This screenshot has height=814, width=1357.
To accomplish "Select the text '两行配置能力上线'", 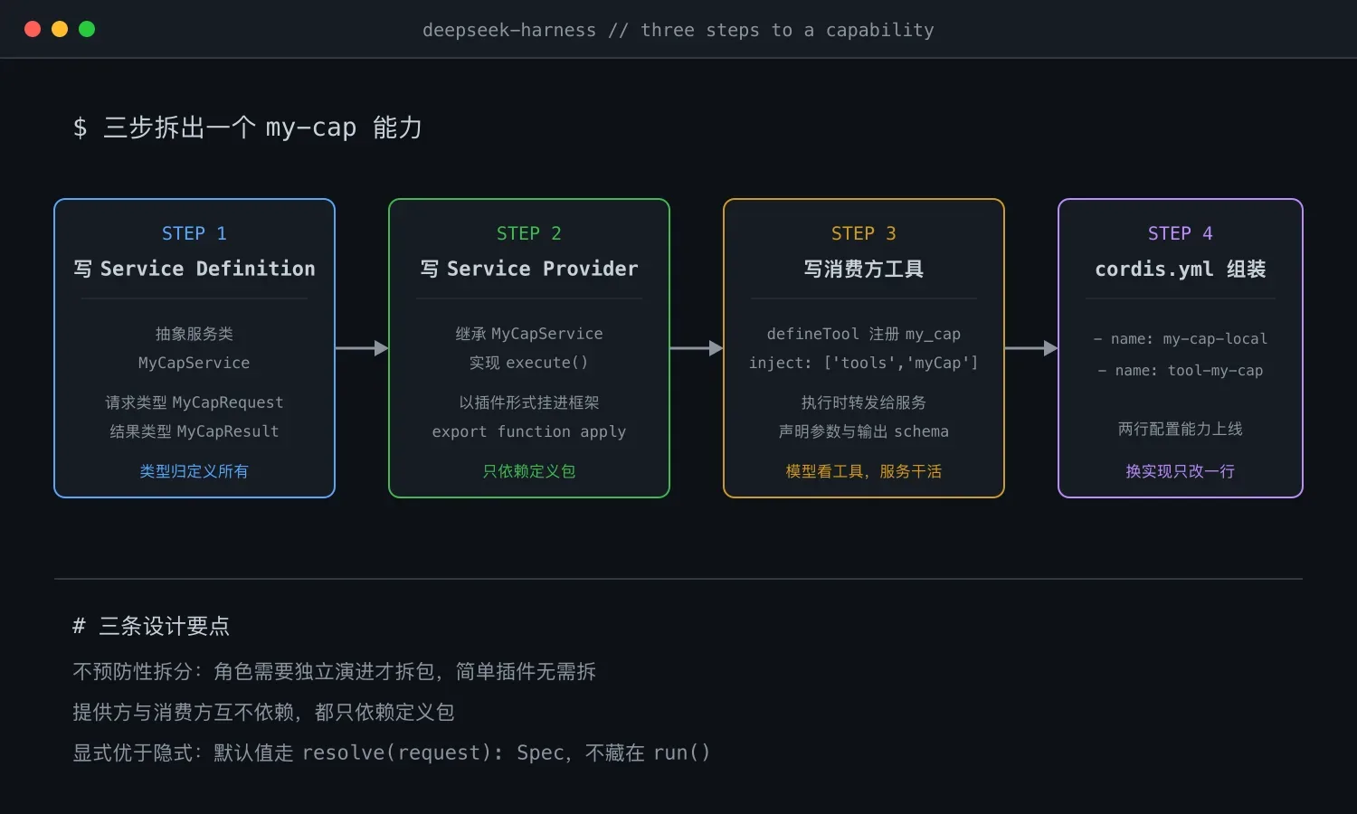I will point(1181,429).
